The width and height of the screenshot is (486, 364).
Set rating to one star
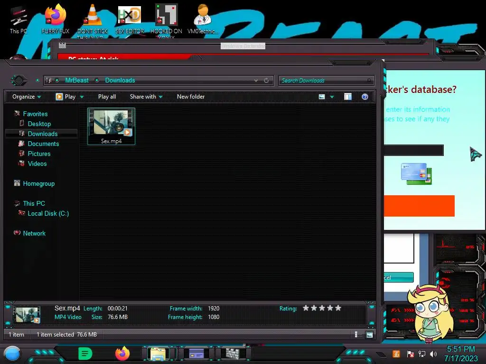click(x=306, y=308)
